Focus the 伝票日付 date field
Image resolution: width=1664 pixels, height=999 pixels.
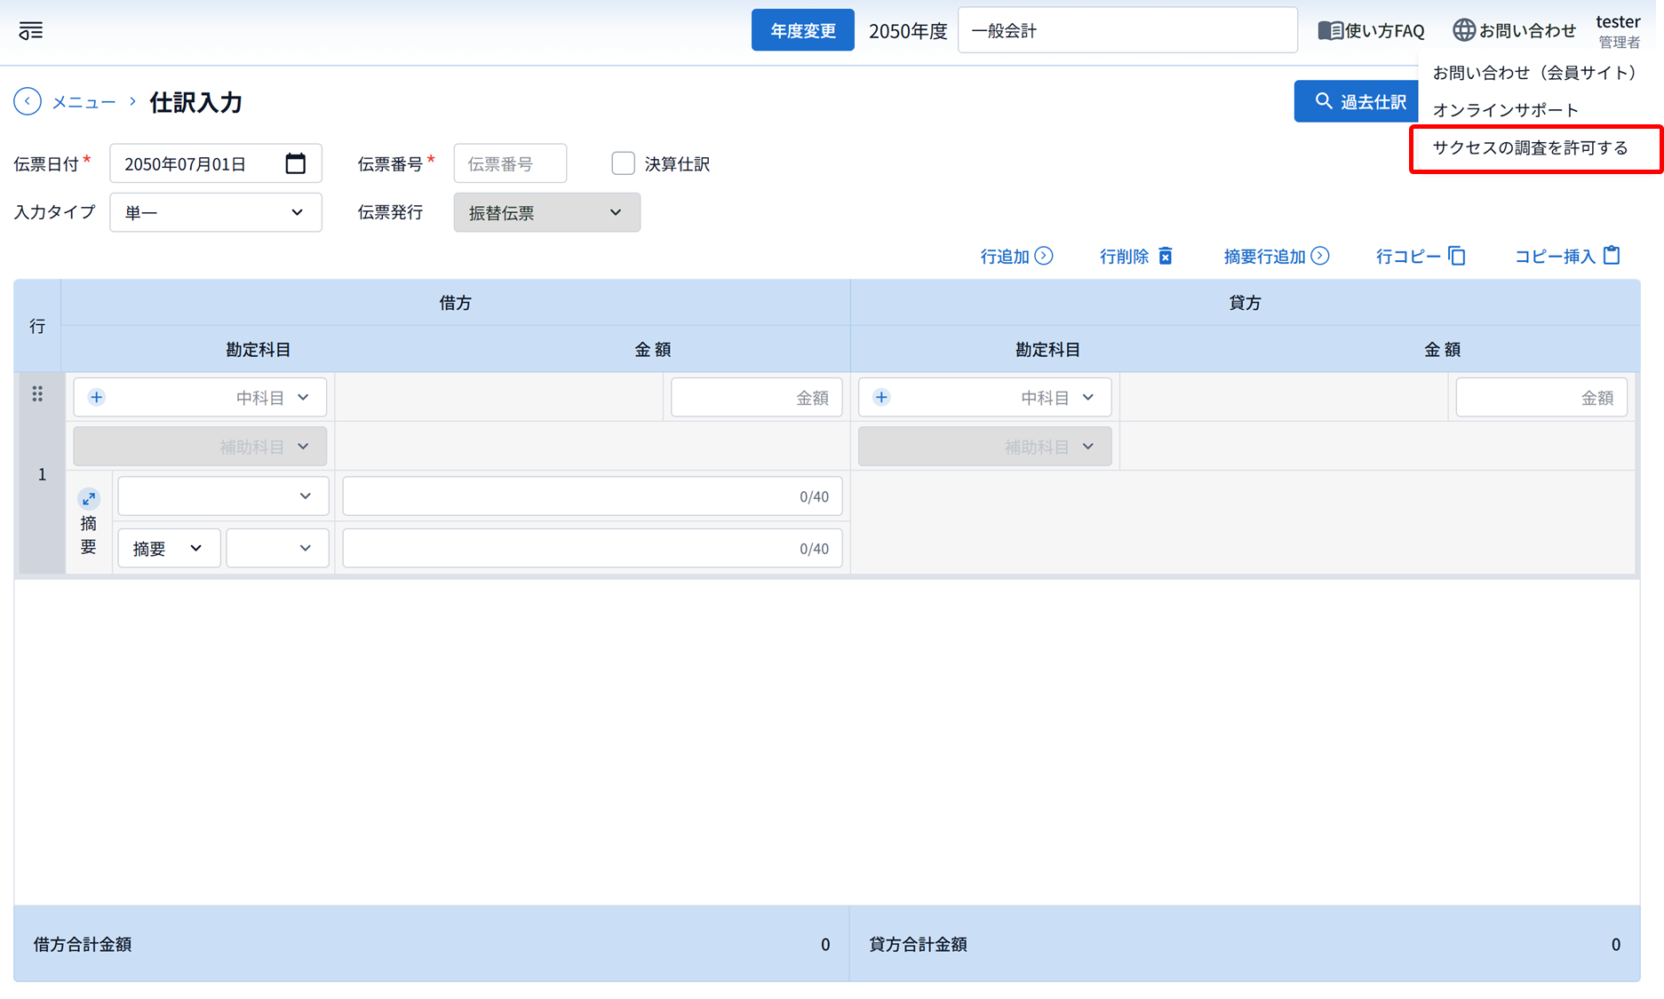[216, 163]
